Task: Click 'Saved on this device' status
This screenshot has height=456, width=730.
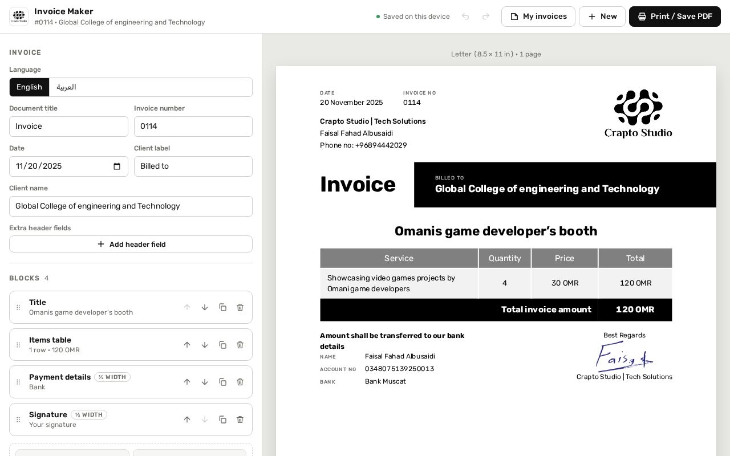Action: (413, 17)
